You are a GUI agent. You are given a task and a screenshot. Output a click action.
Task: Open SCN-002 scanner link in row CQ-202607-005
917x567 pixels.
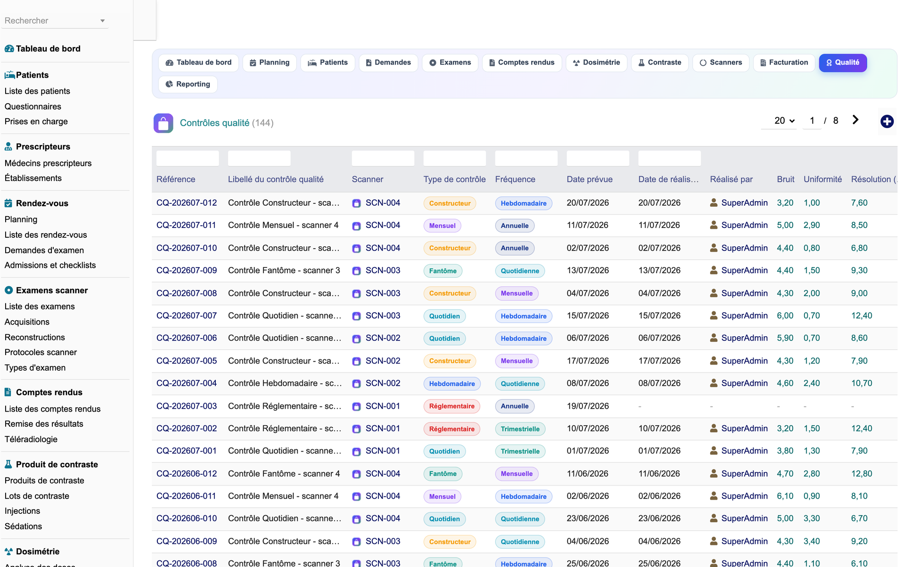click(383, 361)
